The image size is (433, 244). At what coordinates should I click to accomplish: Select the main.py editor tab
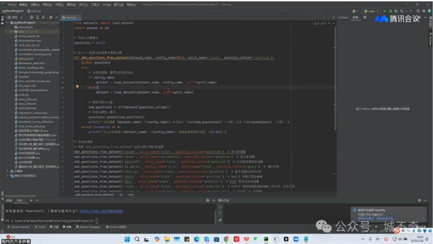pyautogui.click(x=71, y=17)
